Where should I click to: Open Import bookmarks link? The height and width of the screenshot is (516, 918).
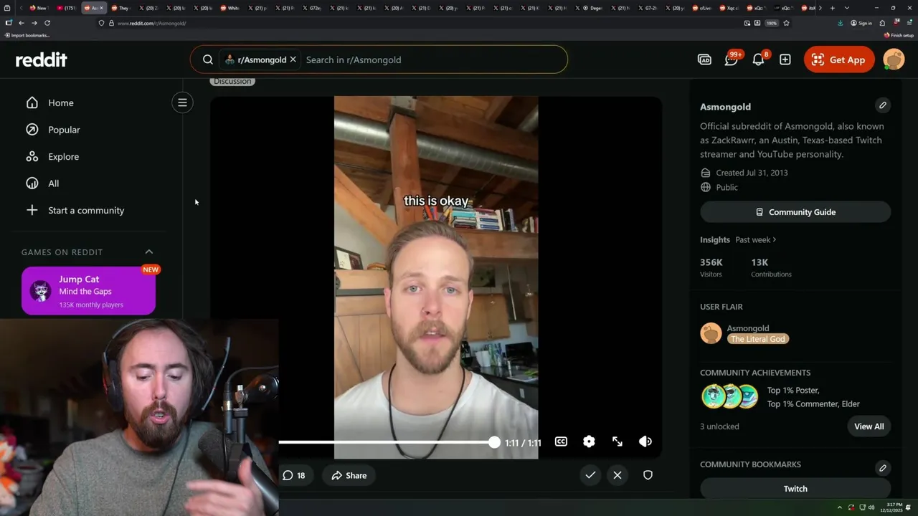(27, 35)
